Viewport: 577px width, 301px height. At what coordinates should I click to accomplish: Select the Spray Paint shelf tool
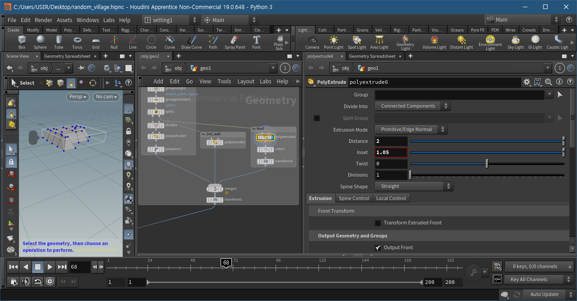pos(235,42)
